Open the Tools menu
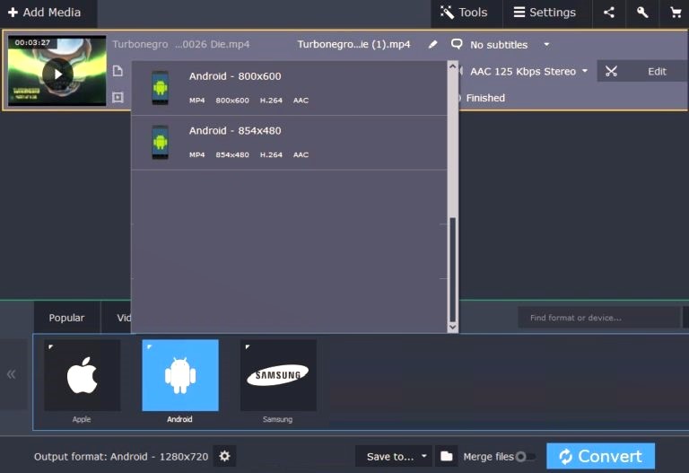This screenshot has width=689, height=473. pyautogui.click(x=465, y=13)
